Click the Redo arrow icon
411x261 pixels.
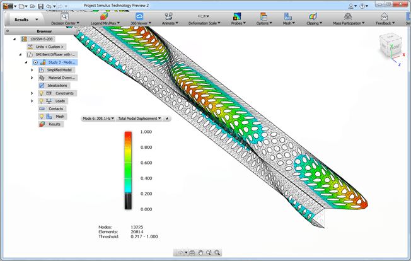pyautogui.click(x=61, y=6)
